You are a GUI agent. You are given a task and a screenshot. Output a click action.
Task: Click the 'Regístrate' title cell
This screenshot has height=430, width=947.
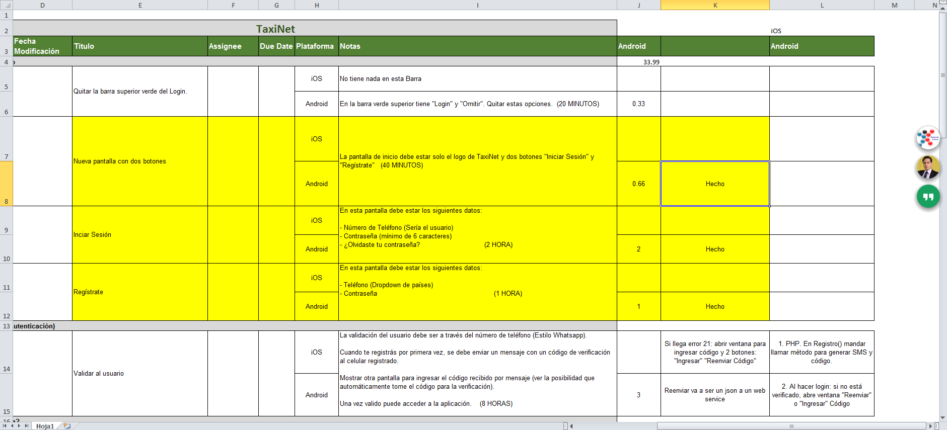(x=140, y=292)
